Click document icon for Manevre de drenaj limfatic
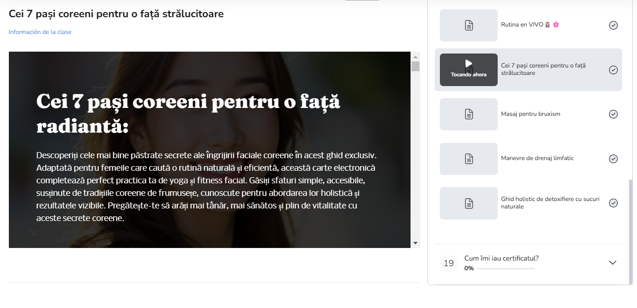This screenshot has width=637, height=308. [469, 159]
